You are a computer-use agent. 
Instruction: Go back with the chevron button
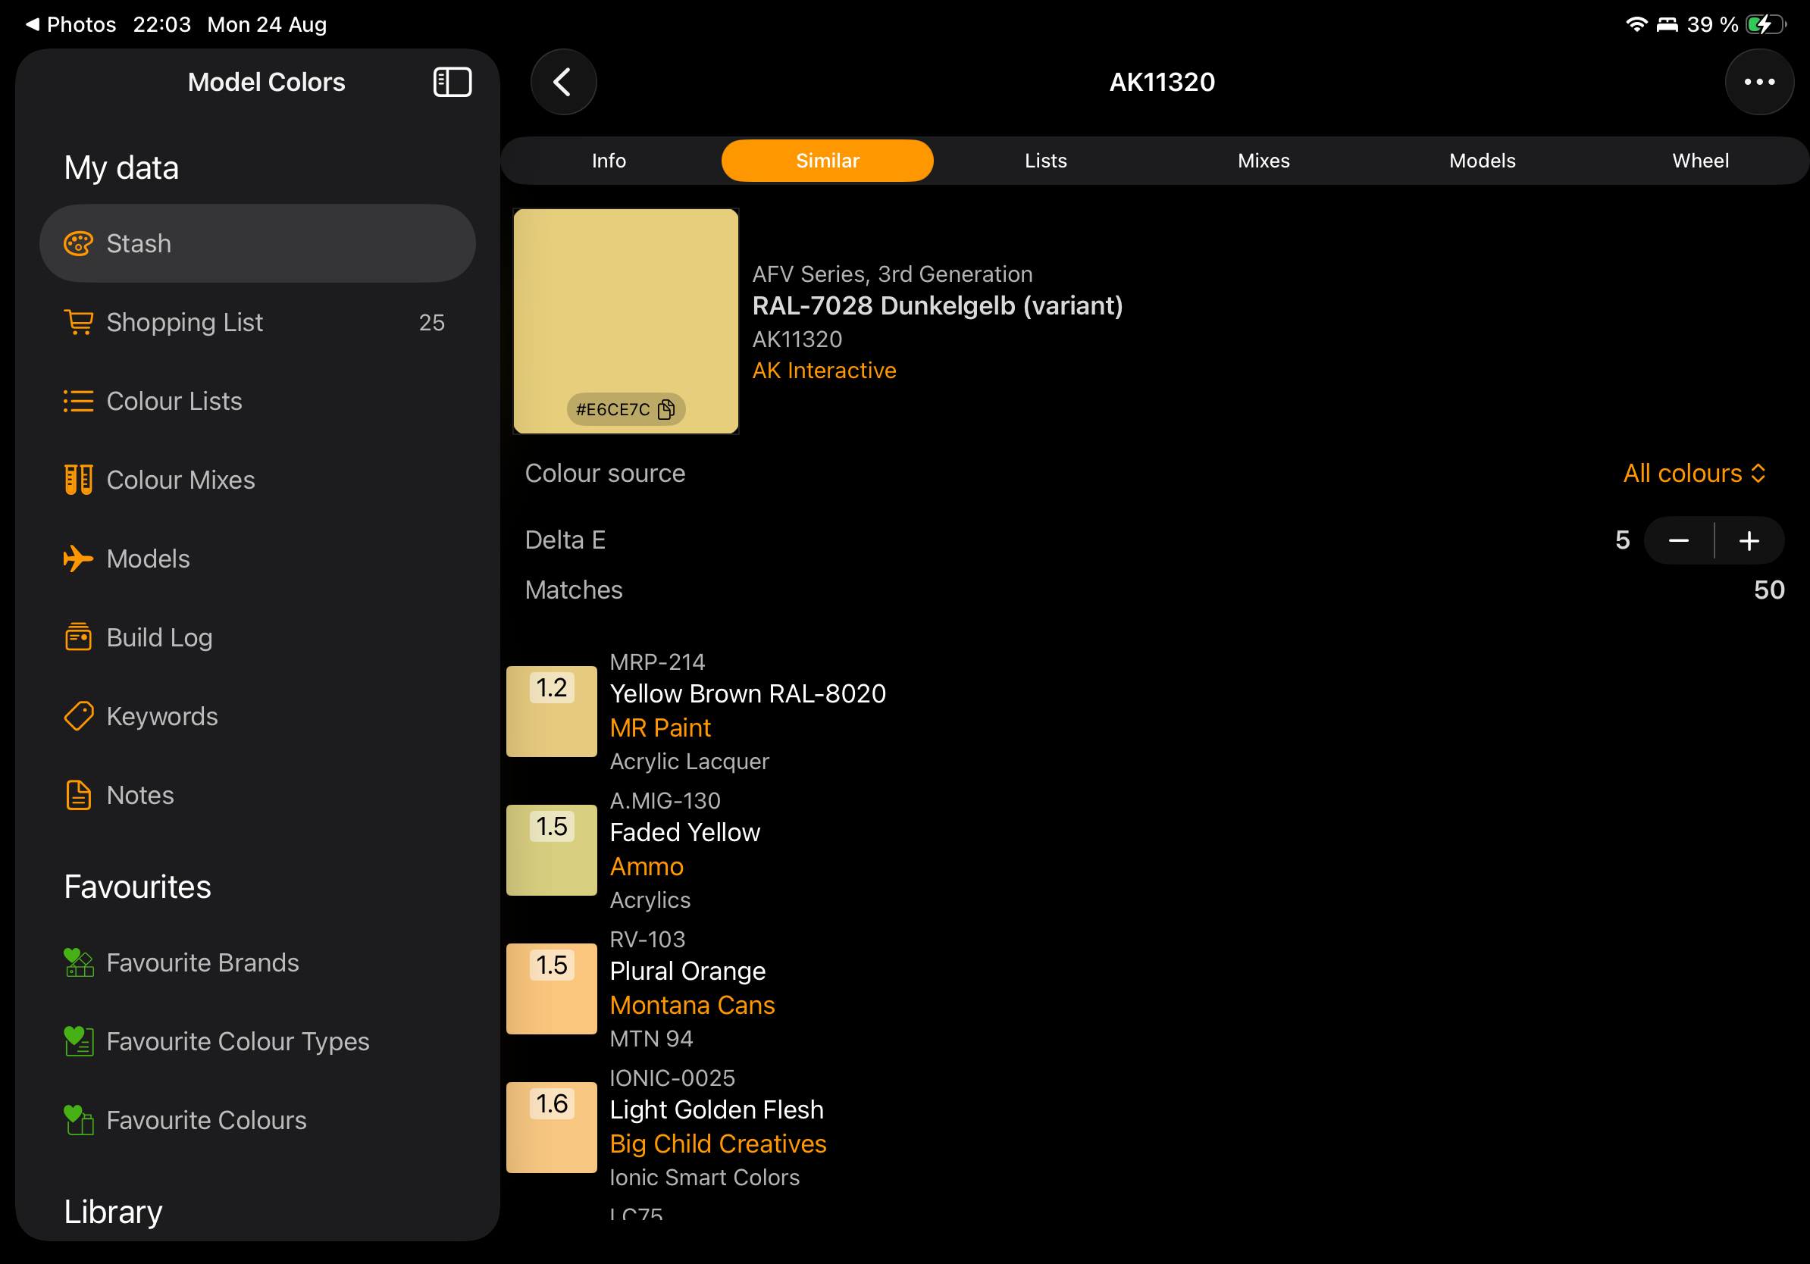tap(563, 82)
